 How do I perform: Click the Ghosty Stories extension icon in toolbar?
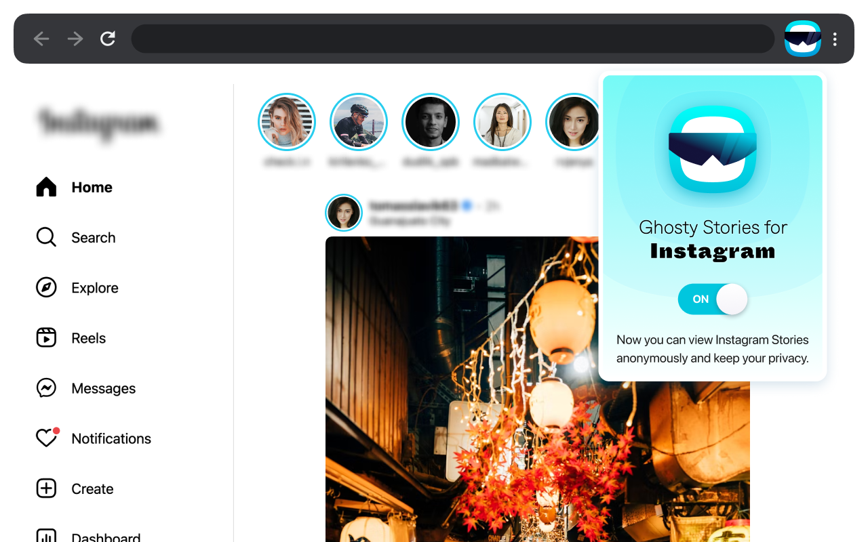click(802, 39)
